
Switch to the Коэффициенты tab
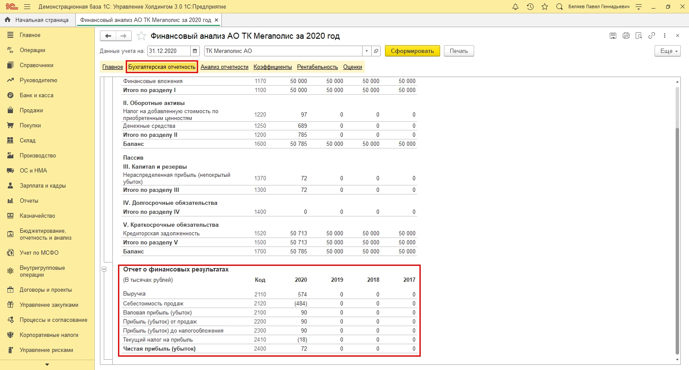click(x=273, y=67)
